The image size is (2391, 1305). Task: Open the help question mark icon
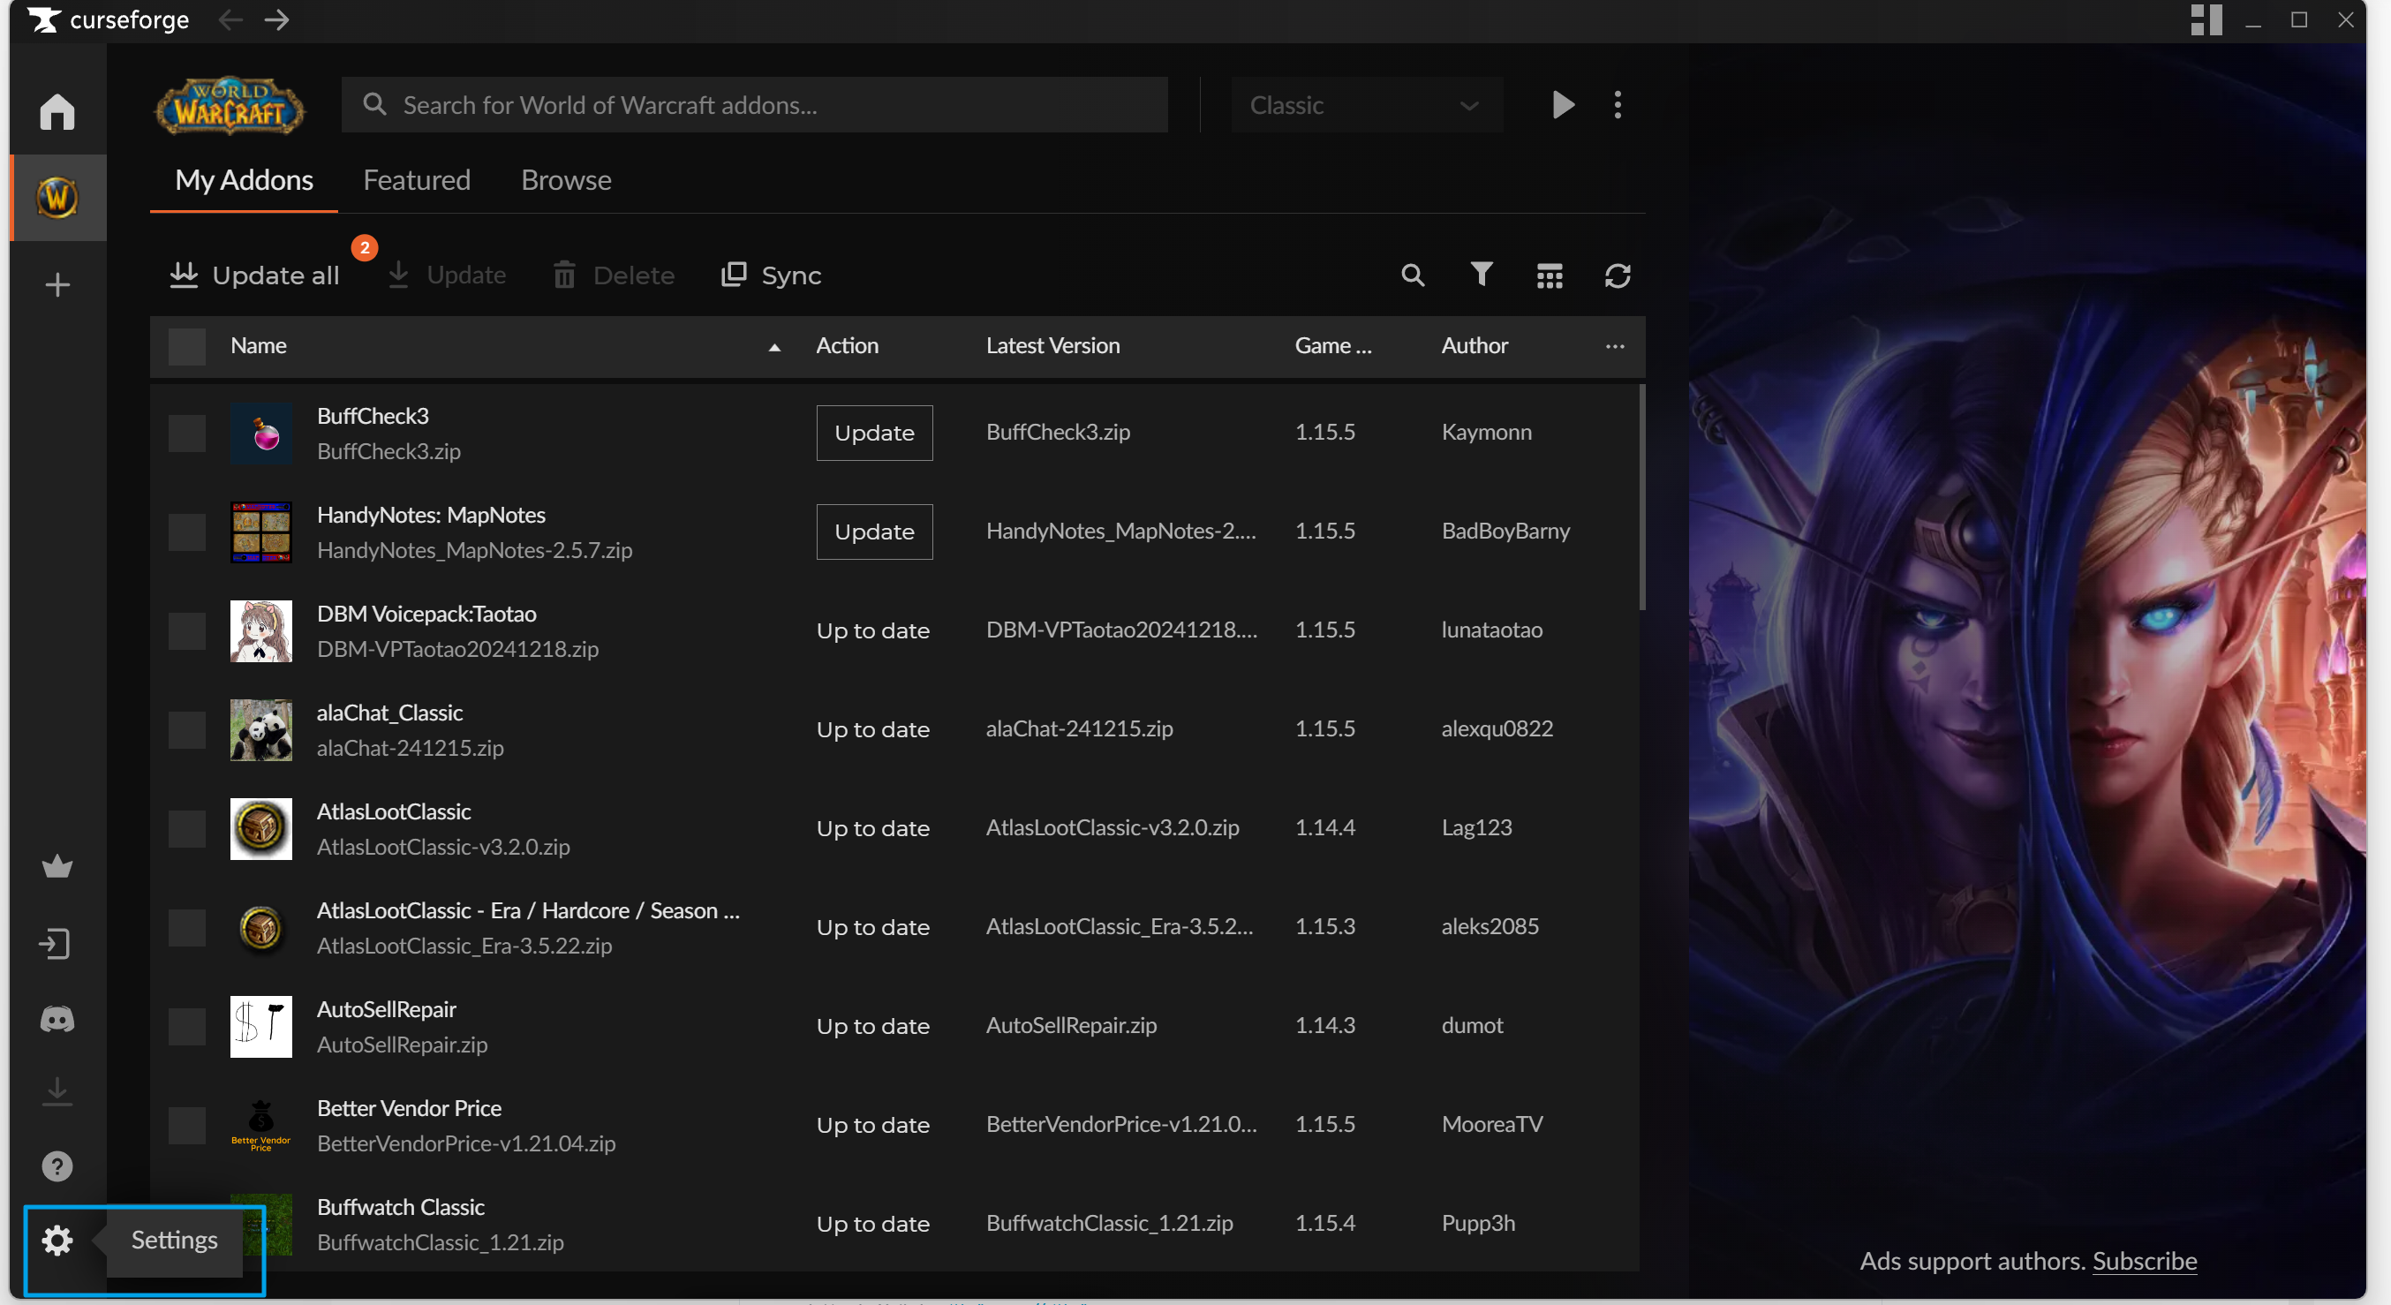pos(57,1165)
